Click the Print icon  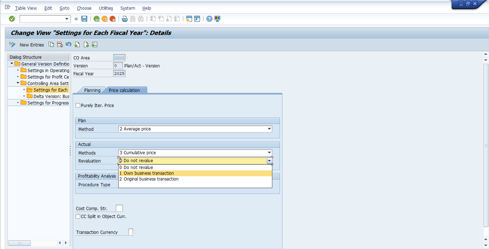[x=125, y=19]
